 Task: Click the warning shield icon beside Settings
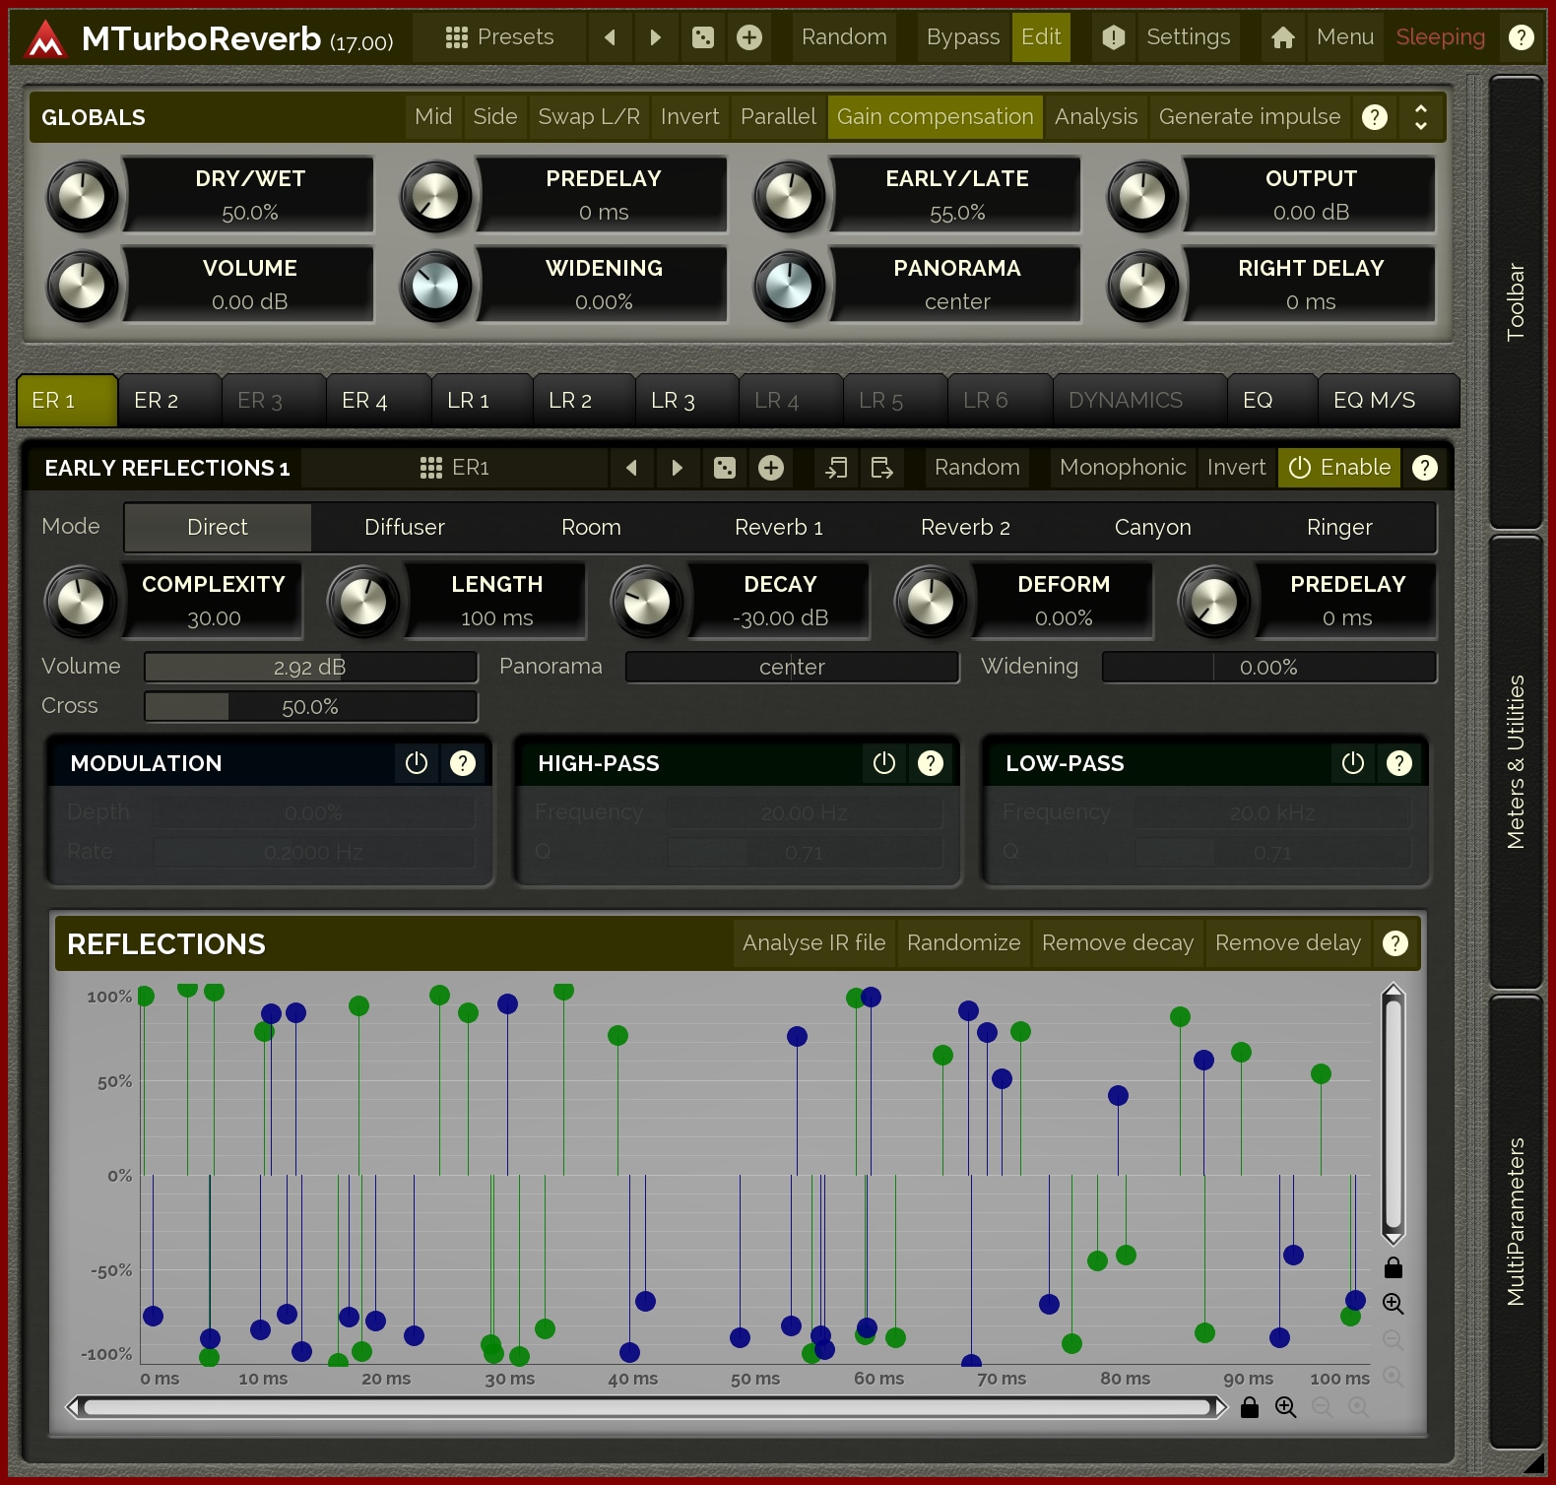(1113, 37)
